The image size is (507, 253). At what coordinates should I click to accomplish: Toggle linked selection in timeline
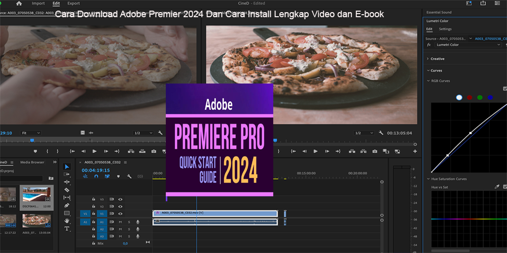107,177
